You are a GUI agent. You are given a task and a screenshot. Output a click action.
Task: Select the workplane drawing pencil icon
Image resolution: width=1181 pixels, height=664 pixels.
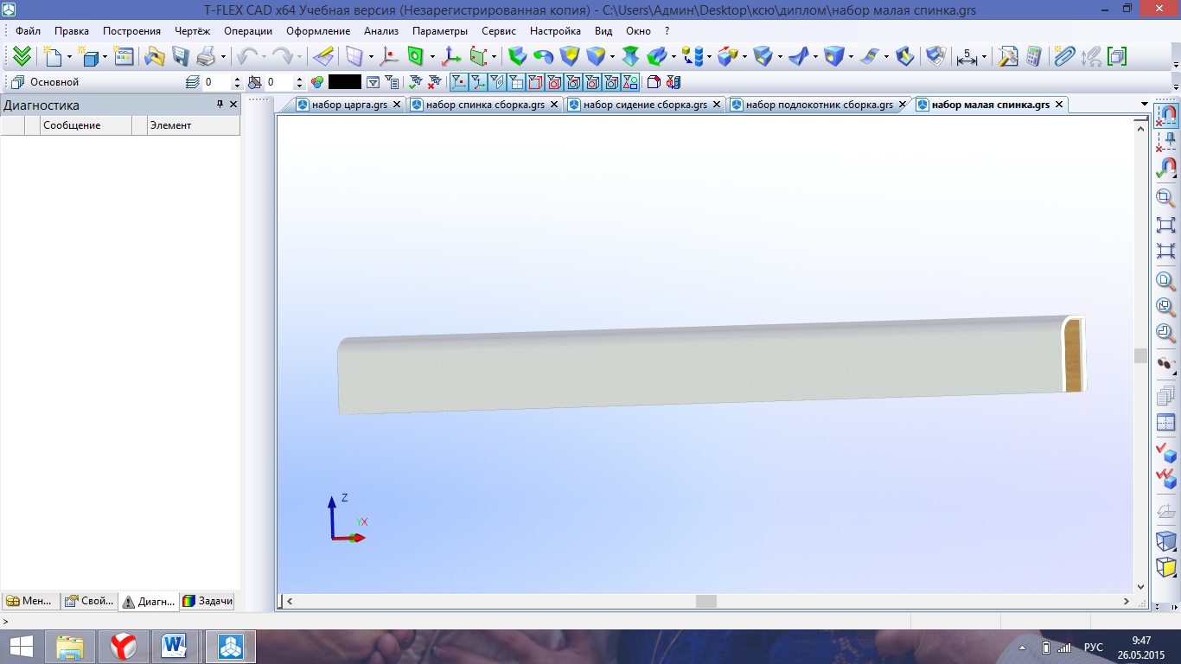(x=322, y=56)
